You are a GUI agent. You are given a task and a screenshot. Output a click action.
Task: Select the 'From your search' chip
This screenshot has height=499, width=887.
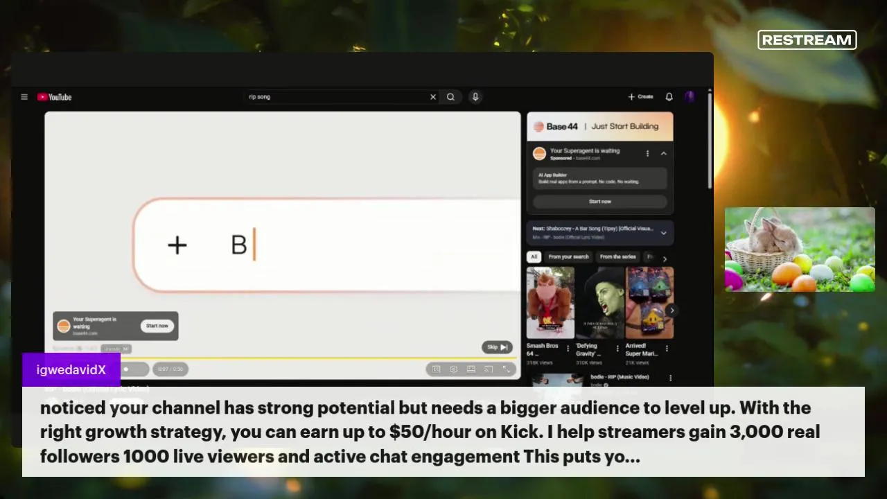click(568, 257)
